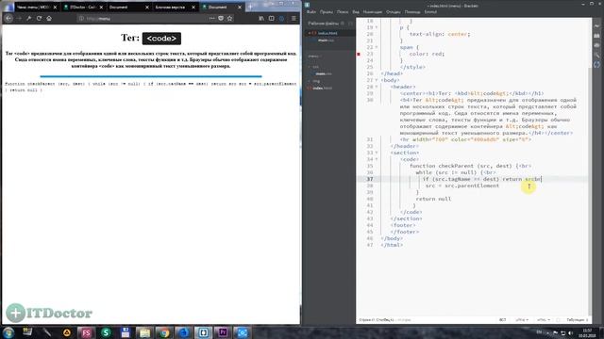The image size is (604, 339).
Task: Open the file encoding dropdown in status bar
Action: coord(522,320)
